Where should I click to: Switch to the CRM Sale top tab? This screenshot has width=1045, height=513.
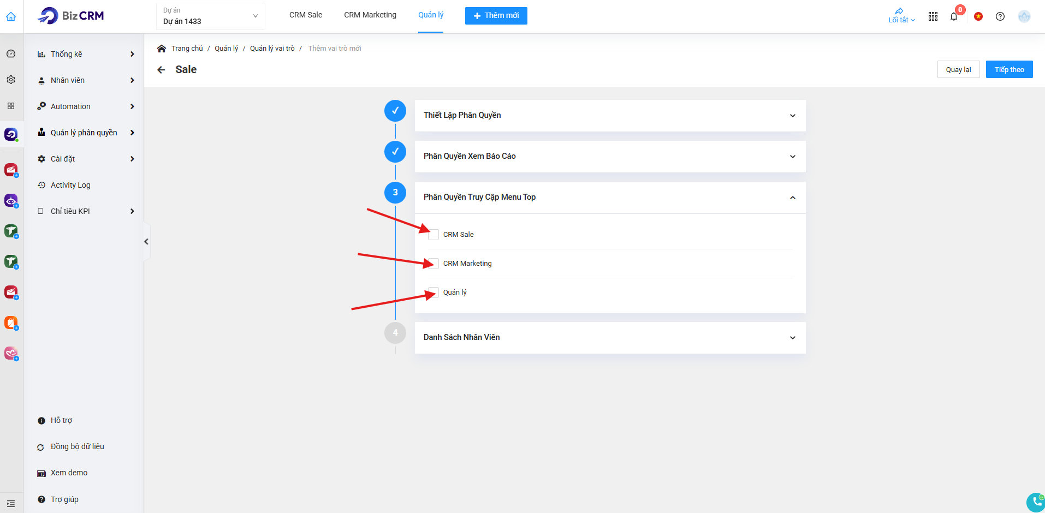pos(306,15)
